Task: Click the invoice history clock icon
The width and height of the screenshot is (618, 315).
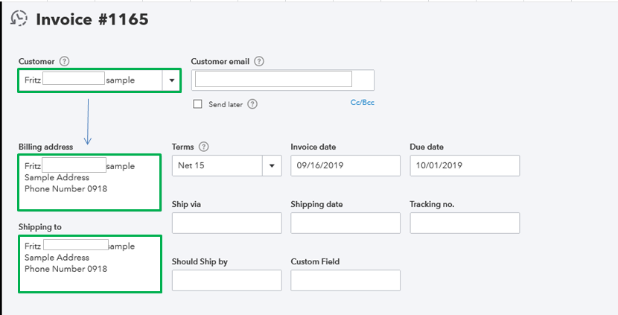Action: click(19, 19)
